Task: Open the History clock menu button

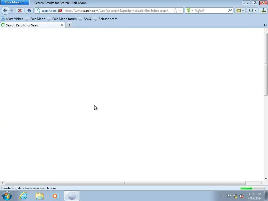Action: click(253, 10)
